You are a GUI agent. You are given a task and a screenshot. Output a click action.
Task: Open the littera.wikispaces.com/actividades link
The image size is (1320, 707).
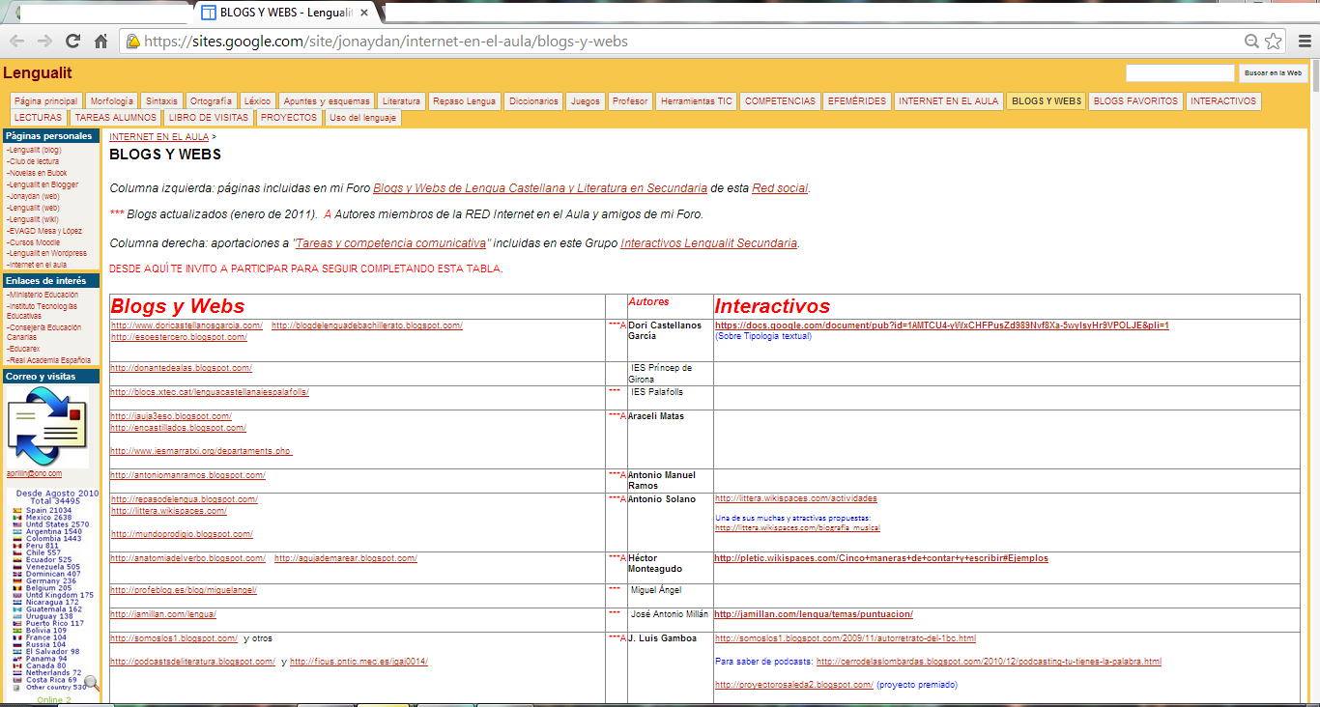pyautogui.click(x=796, y=498)
